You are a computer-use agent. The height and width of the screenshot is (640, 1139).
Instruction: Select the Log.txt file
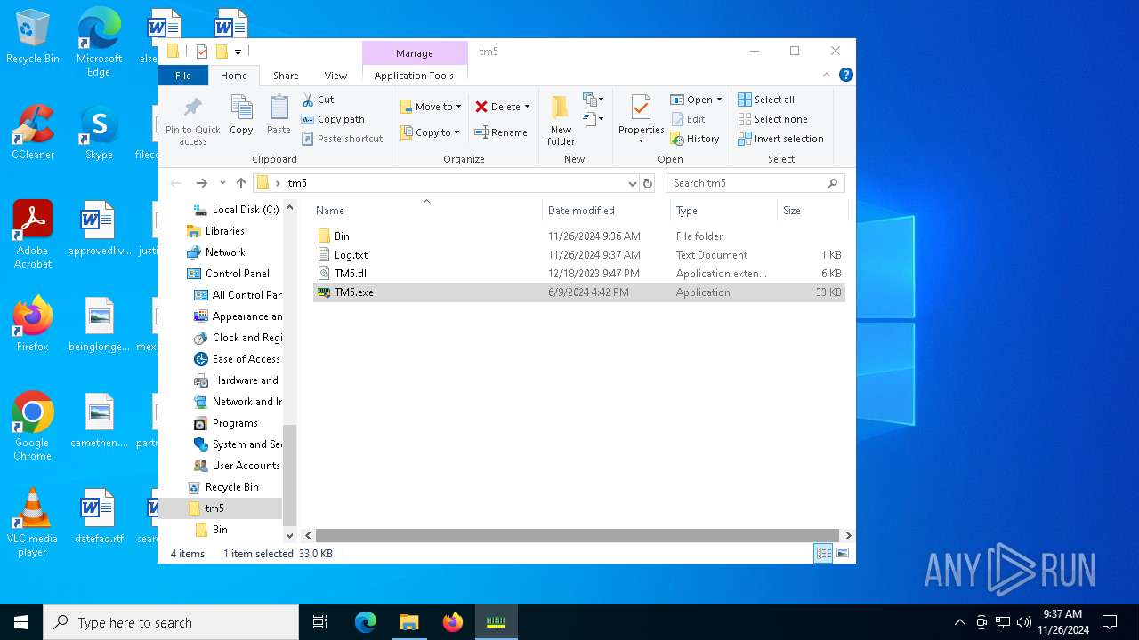click(x=578, y=255)
